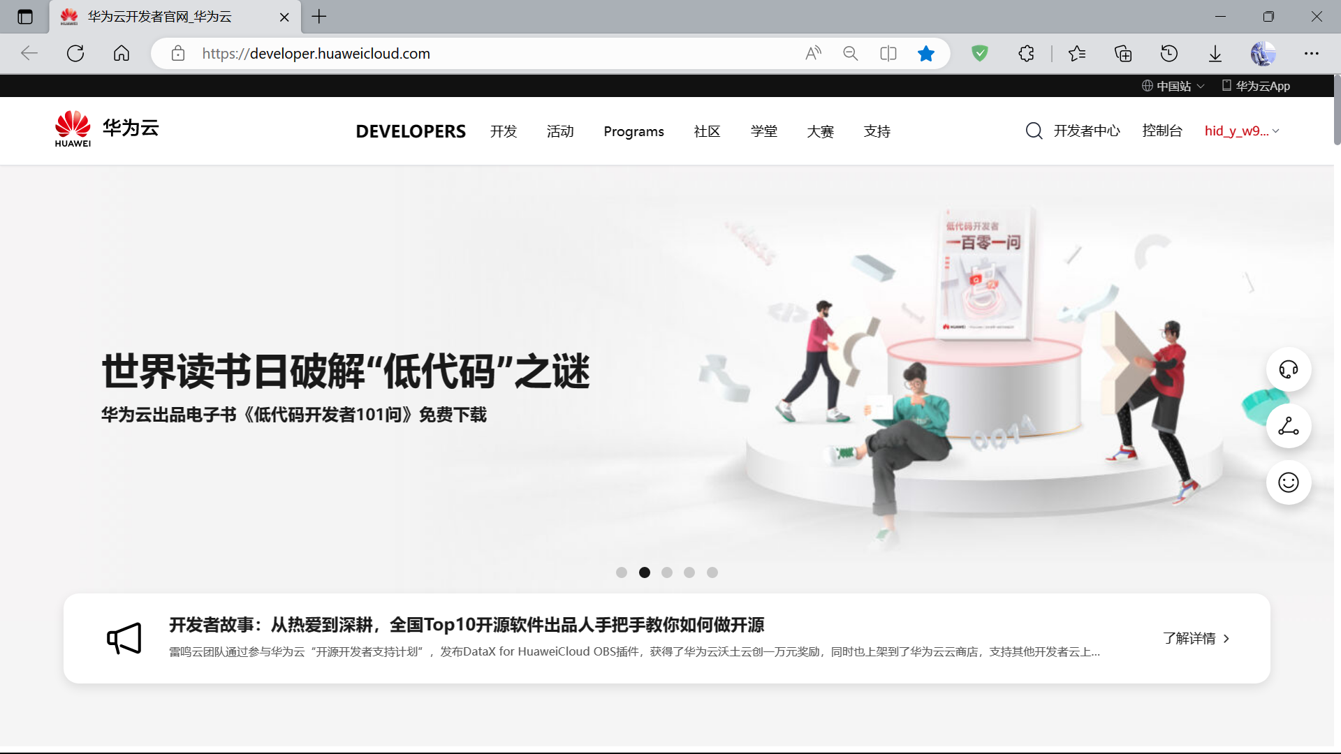Click the search magnifier icon in site header
Image resolution: width=1341 pixels, height=754 pixels.
(1034, 131)
